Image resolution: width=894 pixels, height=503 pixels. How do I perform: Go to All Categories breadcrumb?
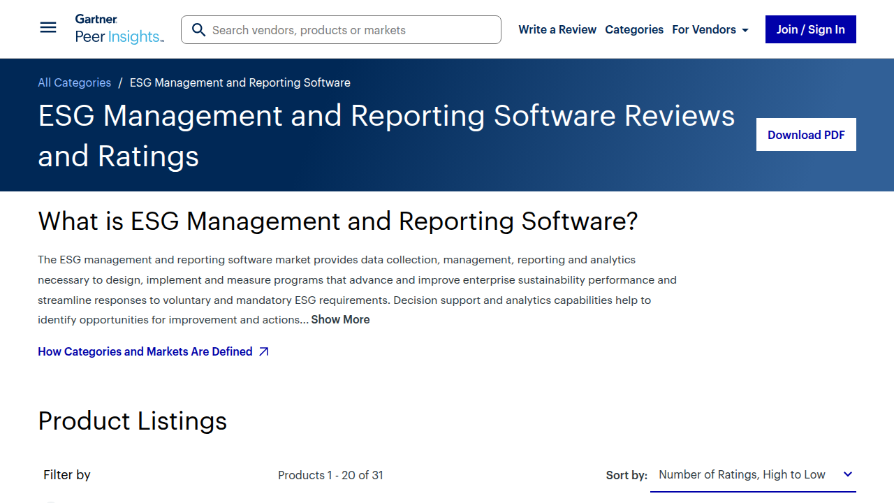74,82
